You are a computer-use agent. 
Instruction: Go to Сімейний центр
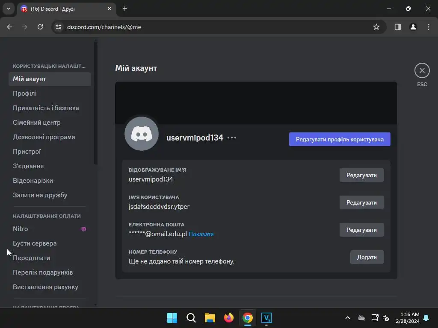coord(50,123)
